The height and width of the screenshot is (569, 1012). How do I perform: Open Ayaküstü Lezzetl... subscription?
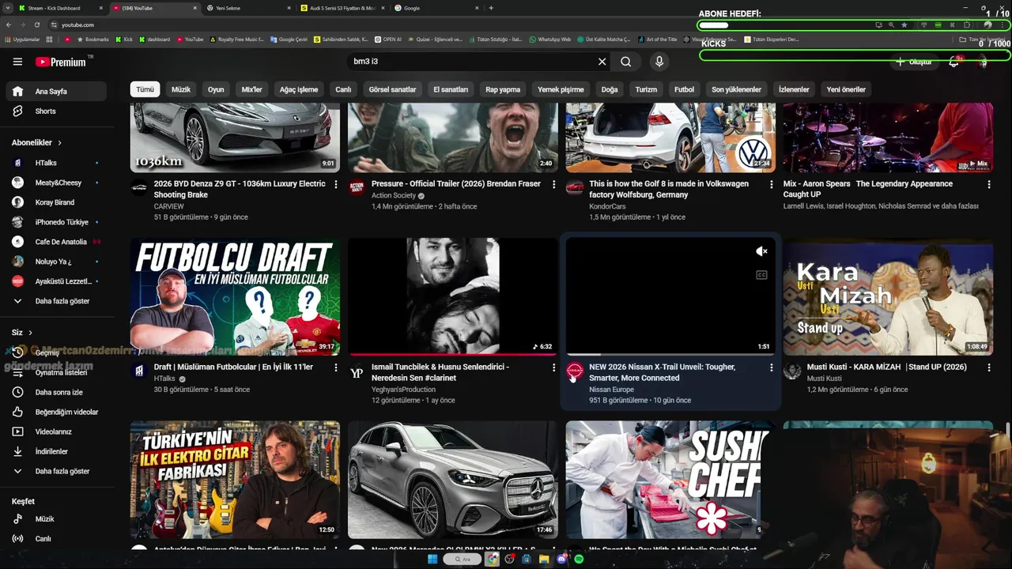coord(55,281)
